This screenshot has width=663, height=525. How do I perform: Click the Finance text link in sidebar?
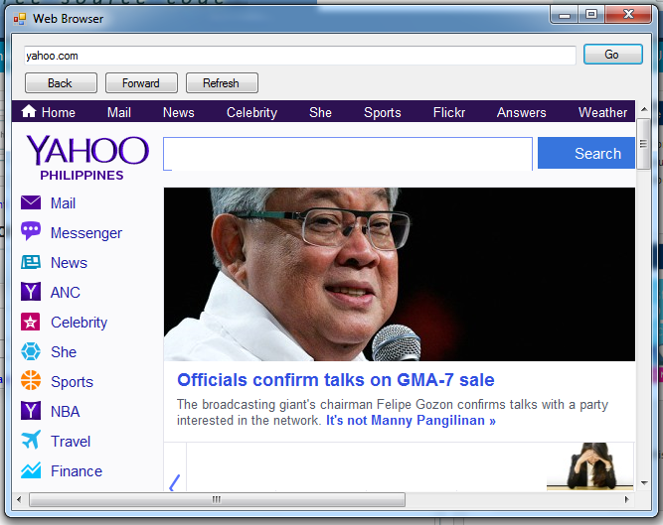[77, 471]
